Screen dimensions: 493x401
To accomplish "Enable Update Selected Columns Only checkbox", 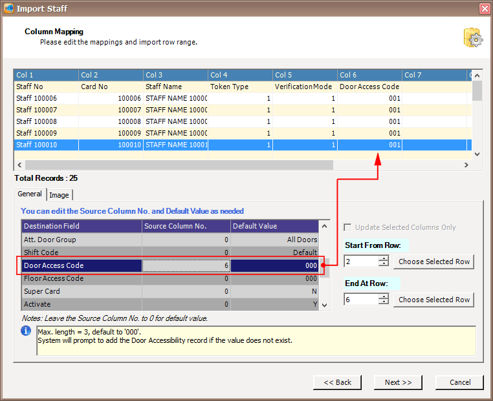I will click(x=348, y=227).
